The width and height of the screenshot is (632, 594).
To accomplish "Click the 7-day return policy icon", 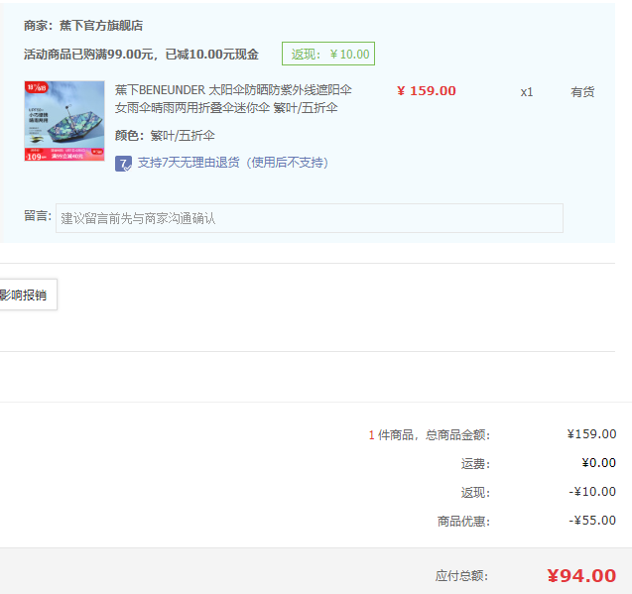I will pyautogui.click(x=123, y=164).
